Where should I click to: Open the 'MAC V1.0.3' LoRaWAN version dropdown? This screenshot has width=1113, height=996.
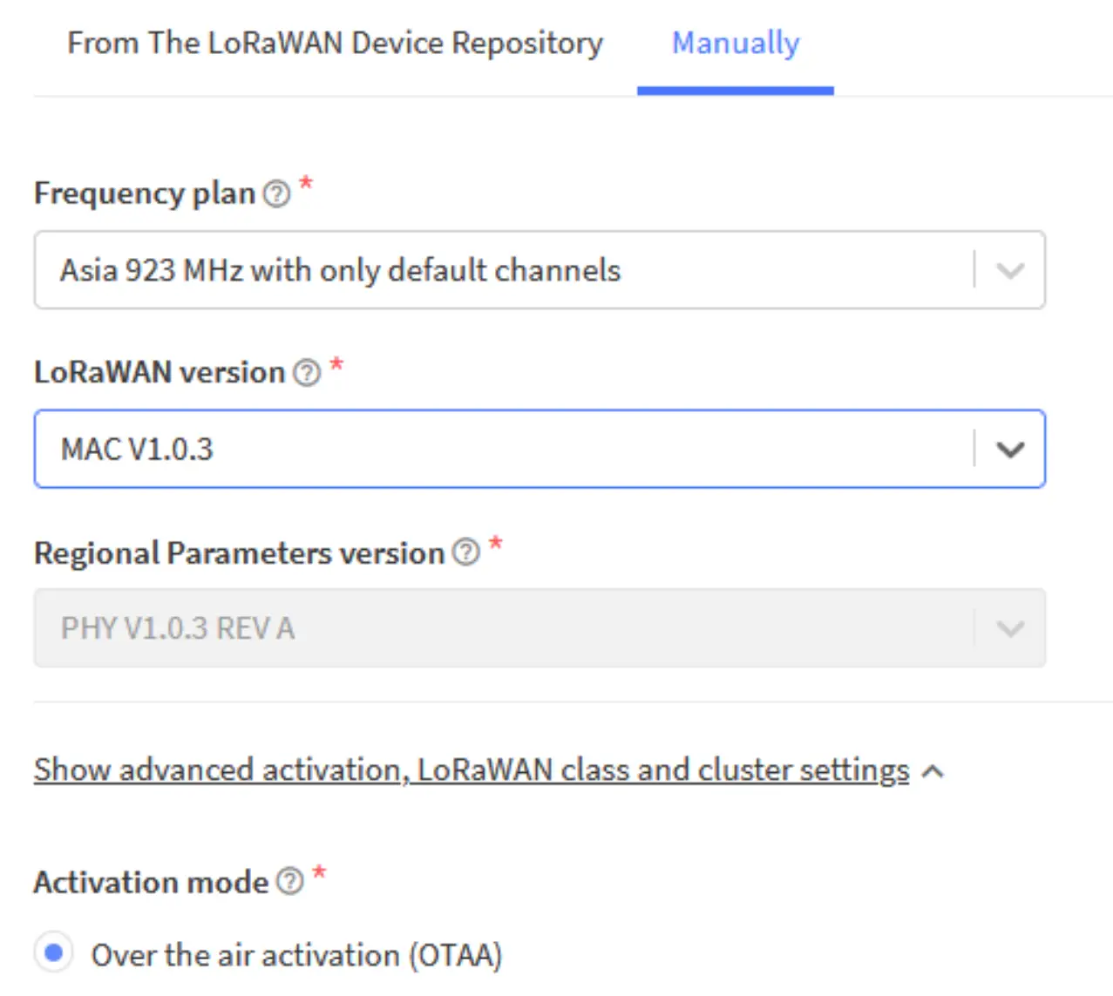point(506,450)
